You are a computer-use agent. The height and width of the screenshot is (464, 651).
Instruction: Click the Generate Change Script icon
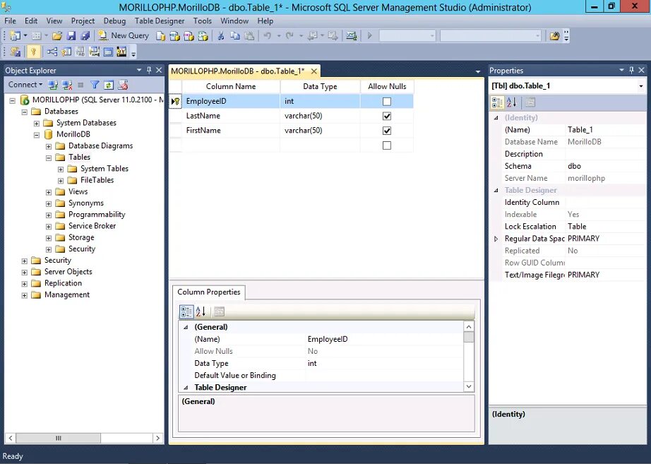pos(16,52)
